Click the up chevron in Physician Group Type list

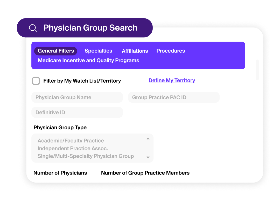[x=148, y=139]
